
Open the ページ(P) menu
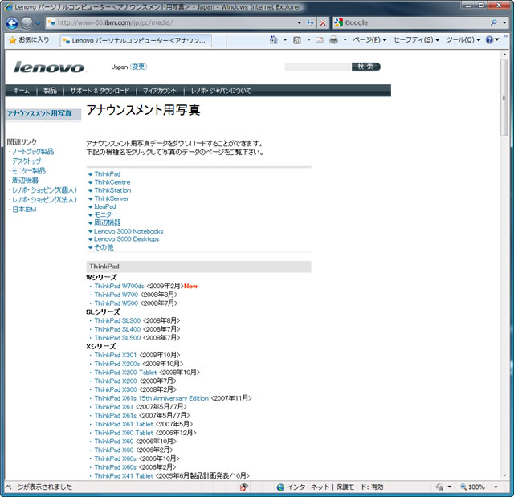[369, 40]
